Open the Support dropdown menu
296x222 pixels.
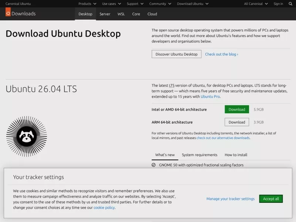tap(135, 4)
